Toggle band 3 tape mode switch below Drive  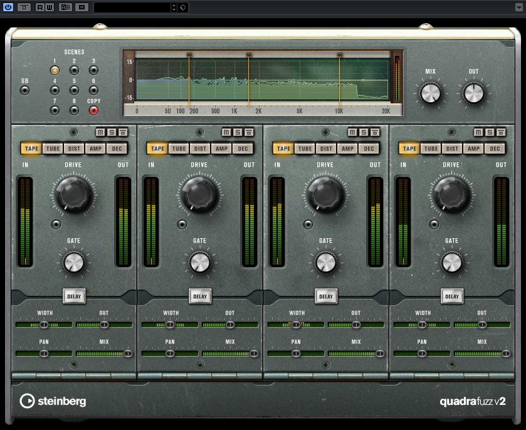click(308, 224)
